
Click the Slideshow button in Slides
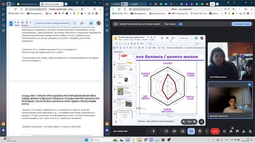184,38
